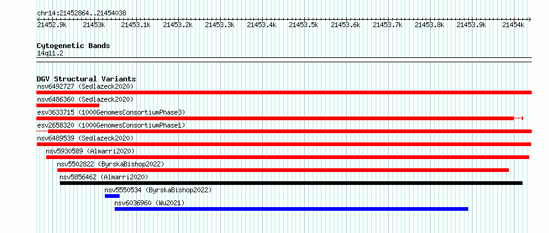Click ruler tick labeled 21453.9k
549x233 pixels.
click(472, 25)
